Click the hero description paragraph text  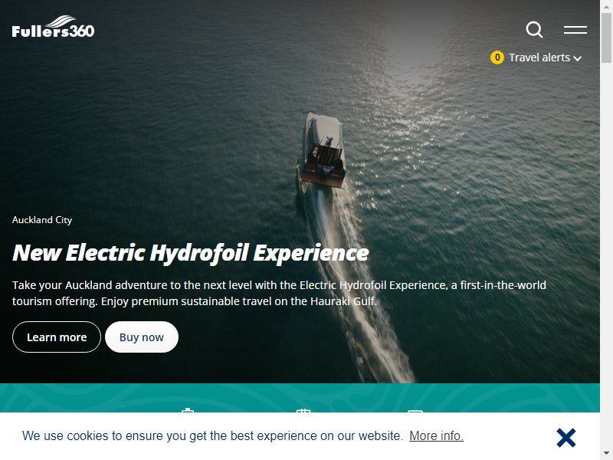(279, 293)
